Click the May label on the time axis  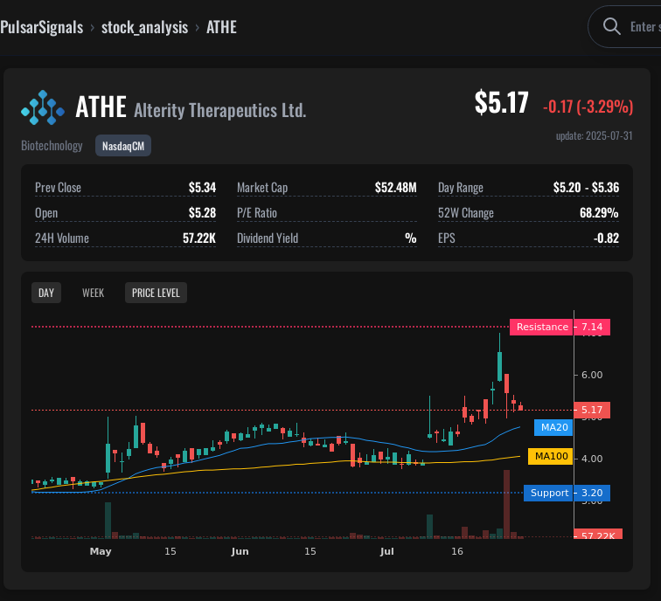101,551
